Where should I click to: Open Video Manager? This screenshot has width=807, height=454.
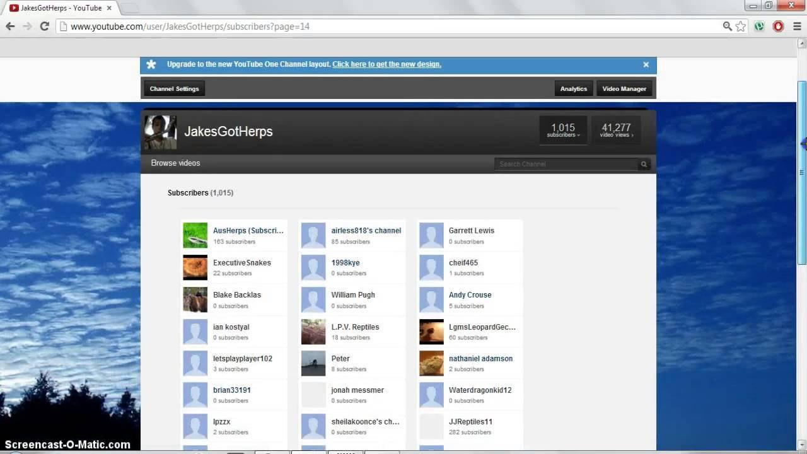point(624,89)
